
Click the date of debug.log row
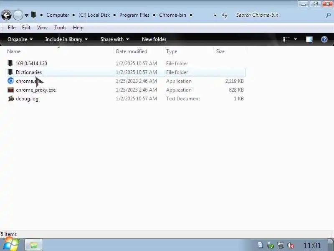[136, 99]
